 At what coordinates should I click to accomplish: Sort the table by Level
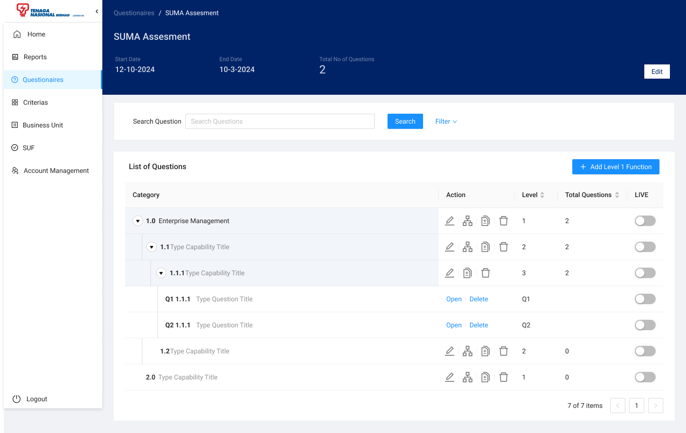[x=542, y=195]
